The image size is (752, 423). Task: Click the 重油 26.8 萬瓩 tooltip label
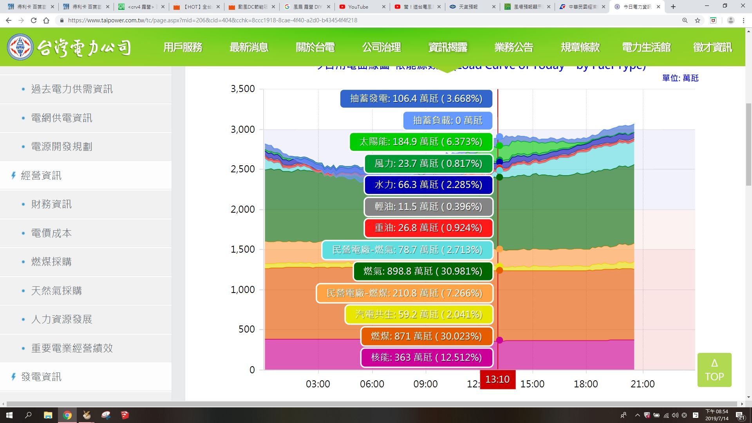[x=428, y=228]
